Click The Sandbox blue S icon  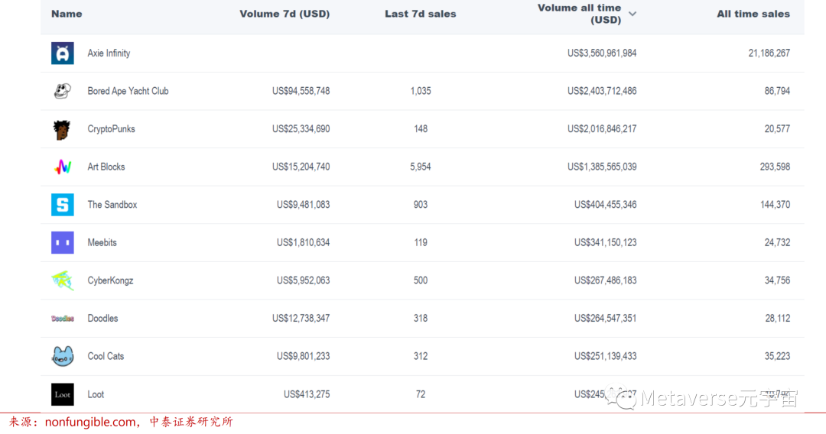[62, 205]
